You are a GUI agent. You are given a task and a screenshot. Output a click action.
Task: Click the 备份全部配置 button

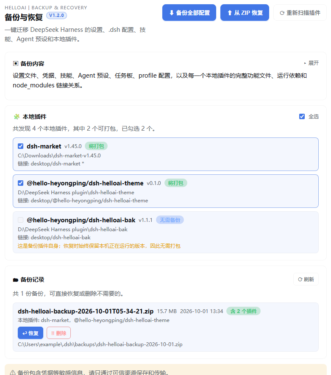189,13
